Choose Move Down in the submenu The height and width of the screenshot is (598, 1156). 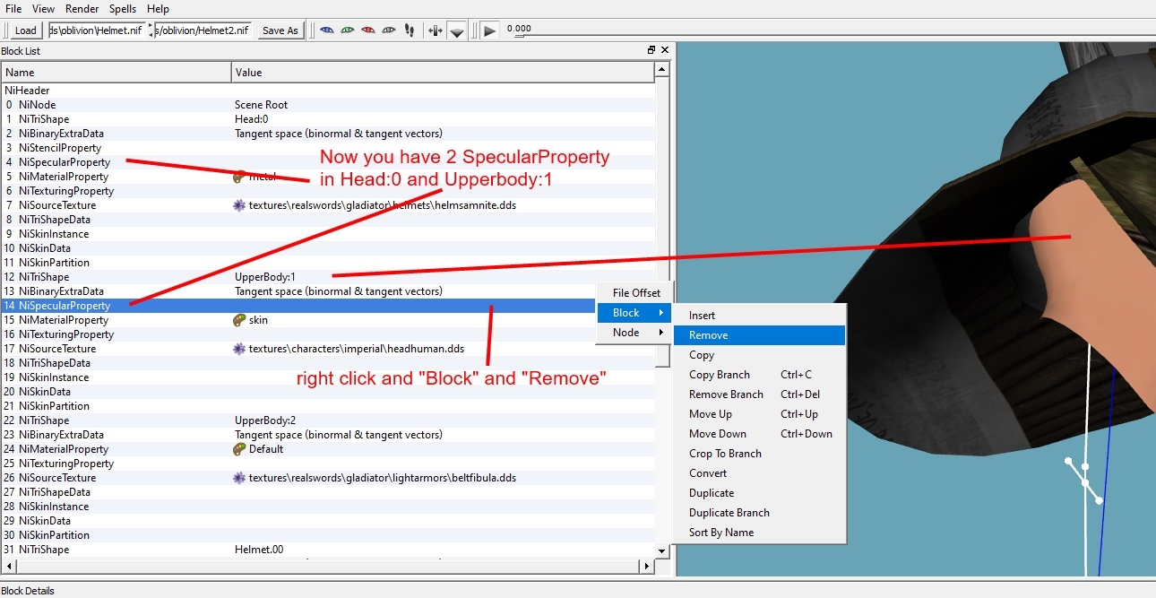point(759,434)
